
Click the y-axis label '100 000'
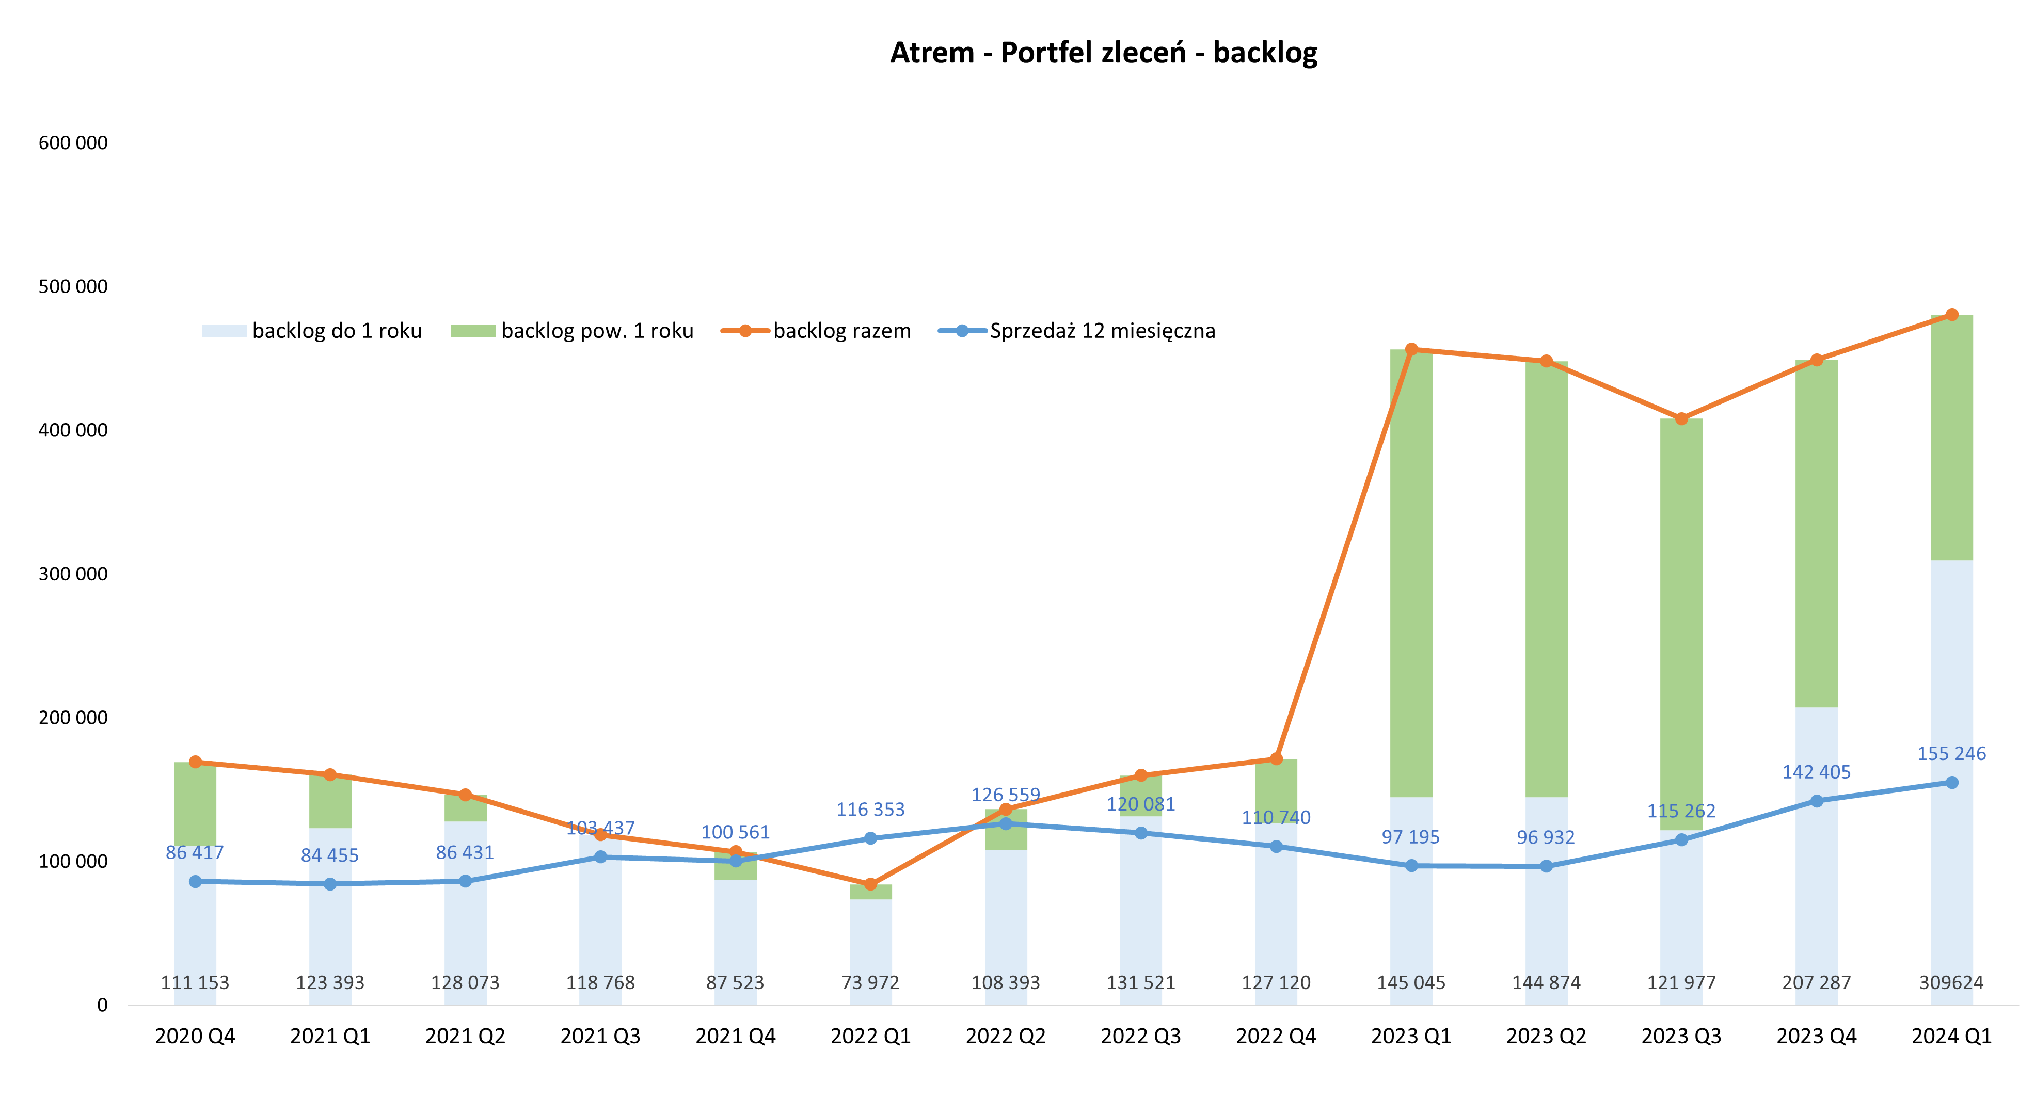click(x=73, y=862)
